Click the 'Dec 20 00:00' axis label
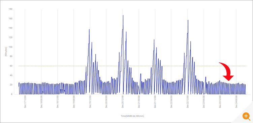This screenshot has height=123, width=253. pyautogui.click(x=106, y=102)
